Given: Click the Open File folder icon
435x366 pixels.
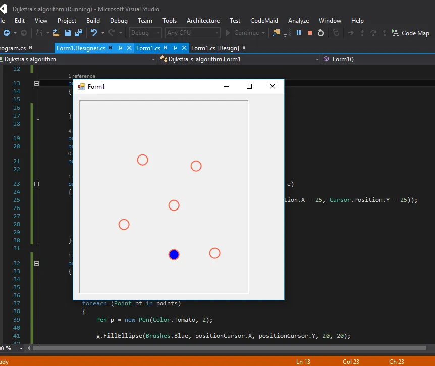Looking at the screenshot, I should pos(57,33).
